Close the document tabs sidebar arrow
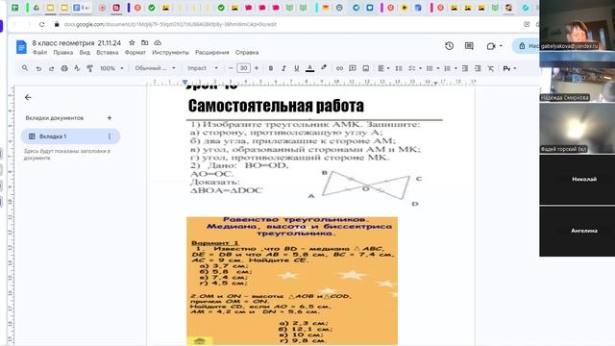Image resolution: width=615 pixels, height=346 pixels. [28, 97]
